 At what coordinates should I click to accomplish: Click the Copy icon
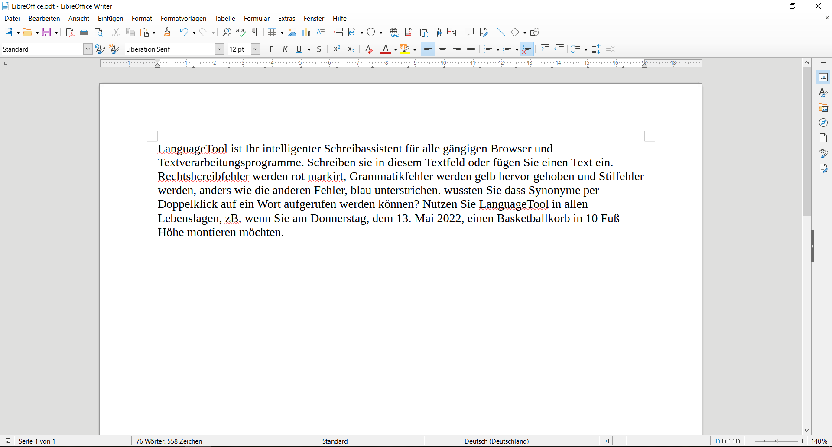coord(130,32)
